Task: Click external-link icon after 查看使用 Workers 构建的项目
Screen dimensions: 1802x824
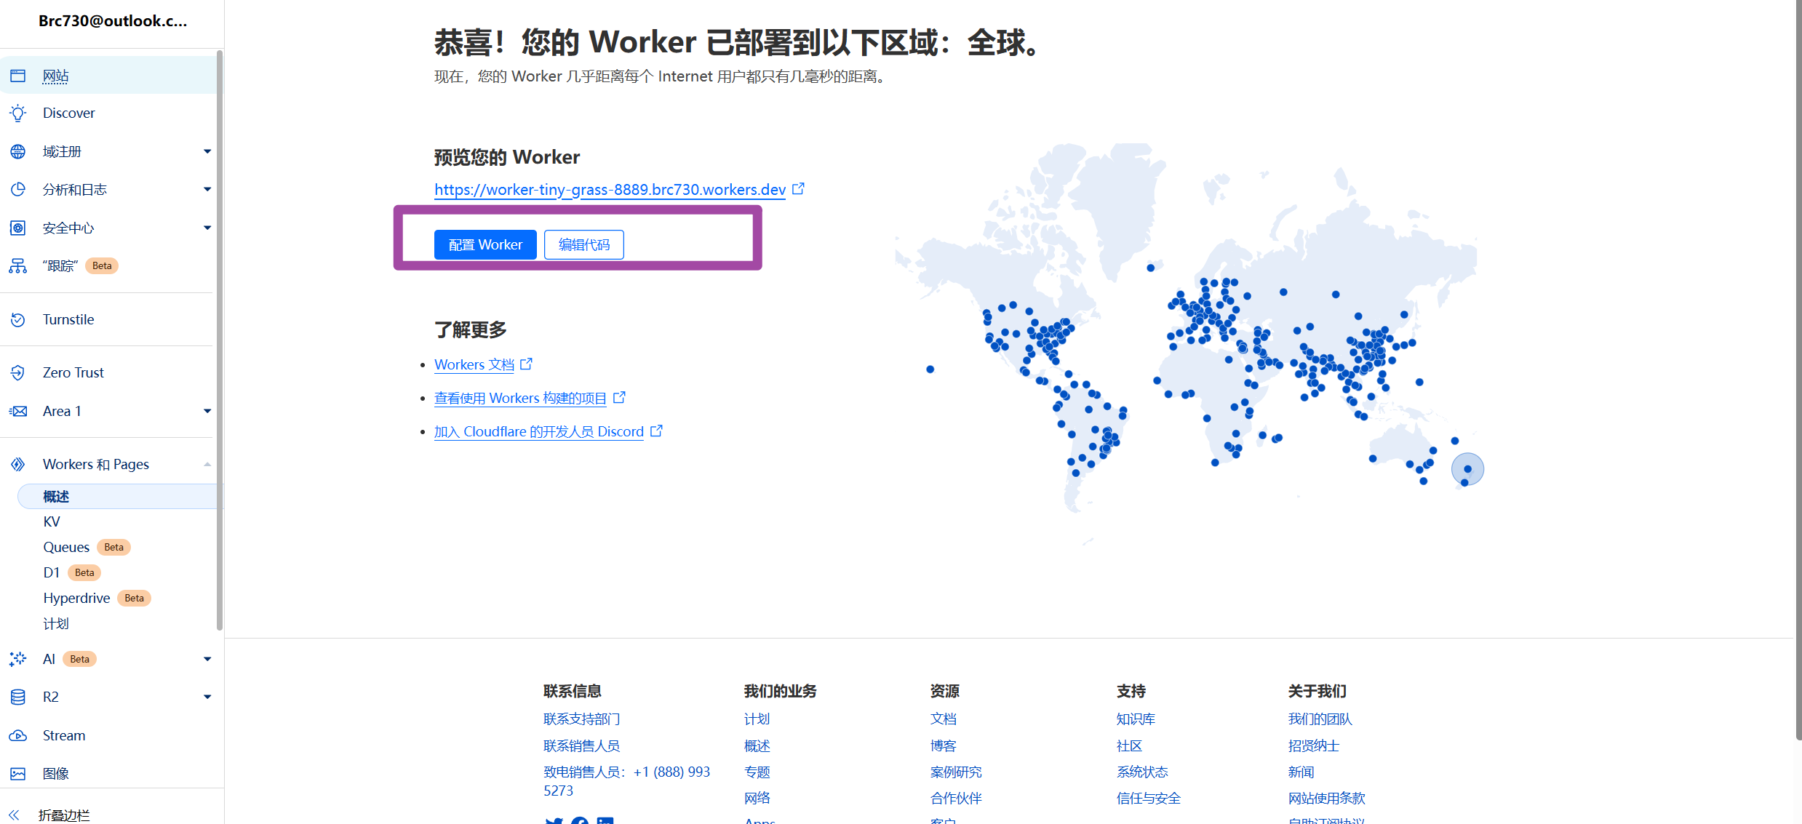Action: point(619,397)
